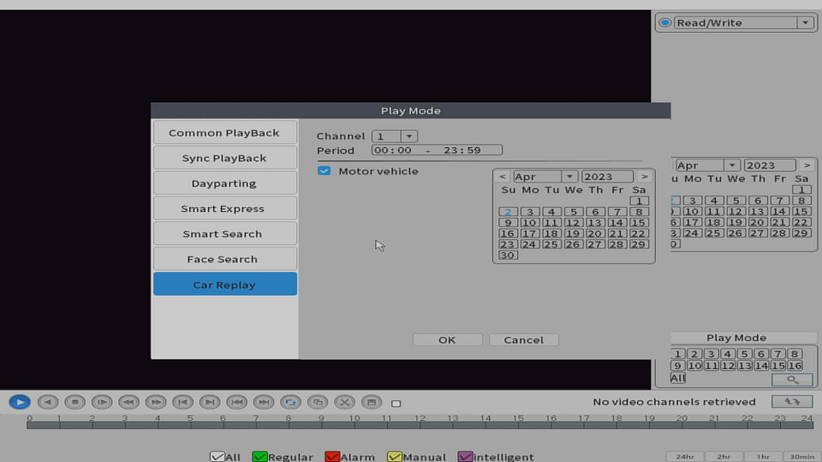Toggle the green Regular checkbox

point(260,457)
